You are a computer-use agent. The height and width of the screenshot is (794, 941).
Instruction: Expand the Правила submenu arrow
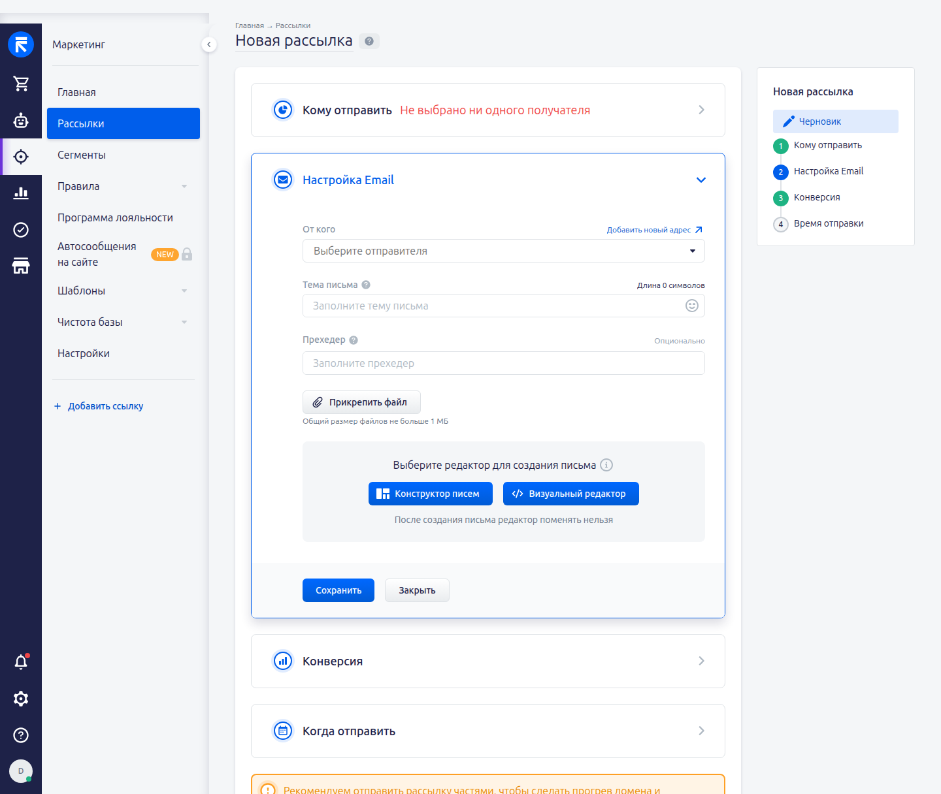tap(184, 187)
